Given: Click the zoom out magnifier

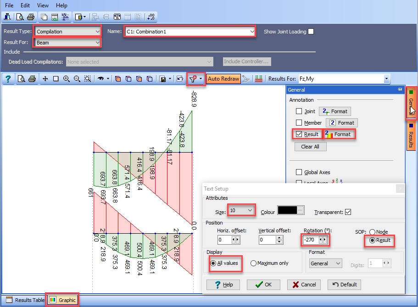Looking at the screenshot, I should tap(77, 79).
